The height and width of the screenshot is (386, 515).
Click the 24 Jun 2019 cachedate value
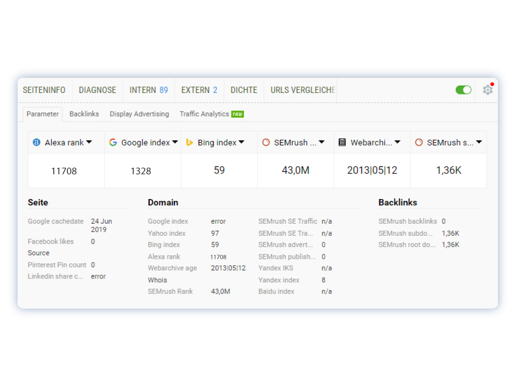tap(102, 226)
